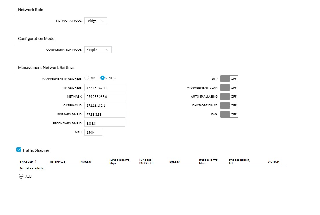320x215 pixels.
Task: Click the MTU input box
Action: 93,133
